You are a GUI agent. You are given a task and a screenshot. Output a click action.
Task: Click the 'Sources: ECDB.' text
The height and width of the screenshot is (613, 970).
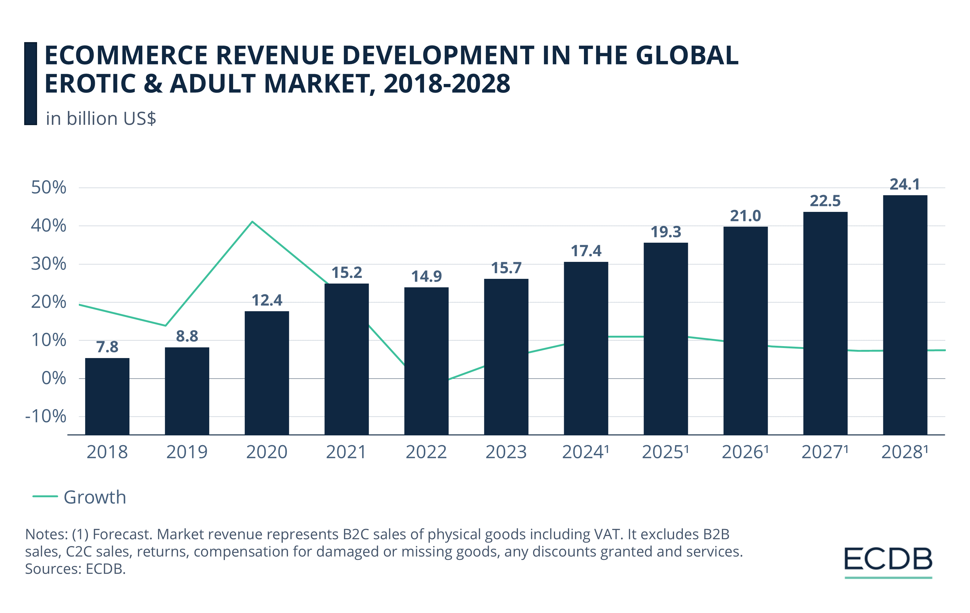pyautogui.click(x=75, y=569)
